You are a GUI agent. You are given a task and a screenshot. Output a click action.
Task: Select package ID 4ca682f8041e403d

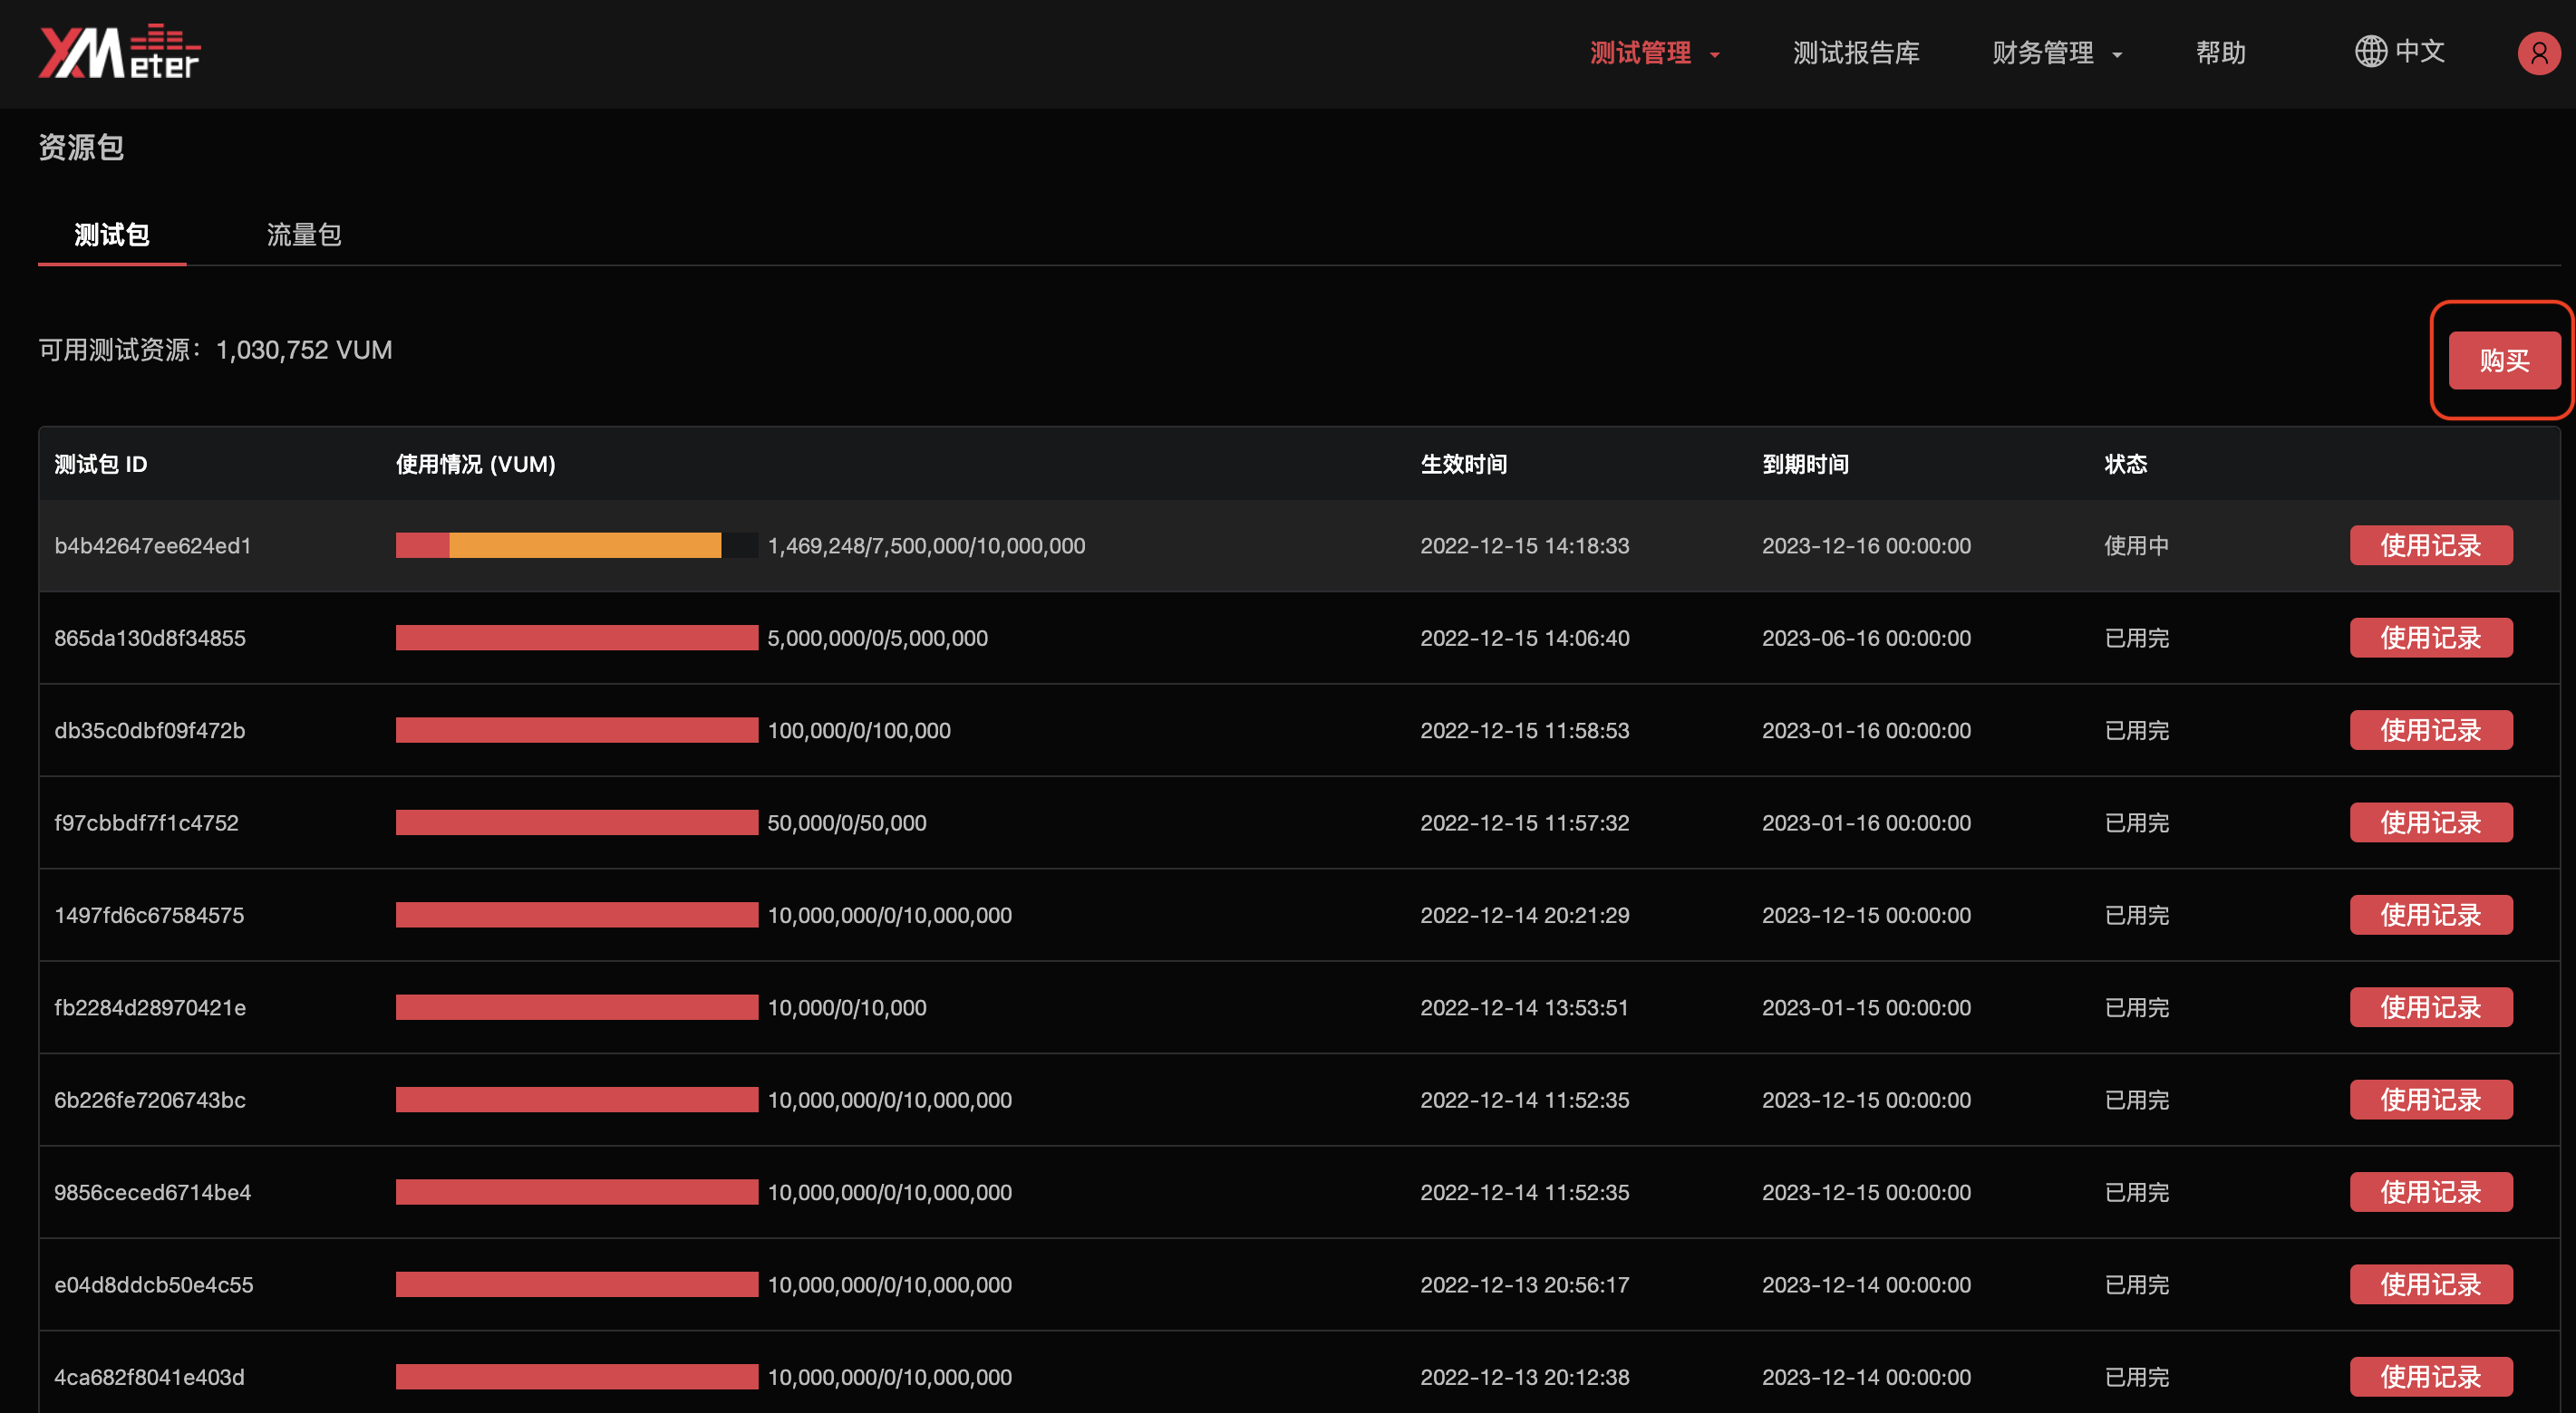[149, 1377]
